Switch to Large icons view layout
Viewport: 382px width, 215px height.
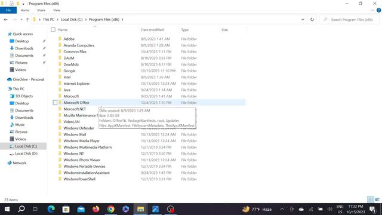point(377,199)
